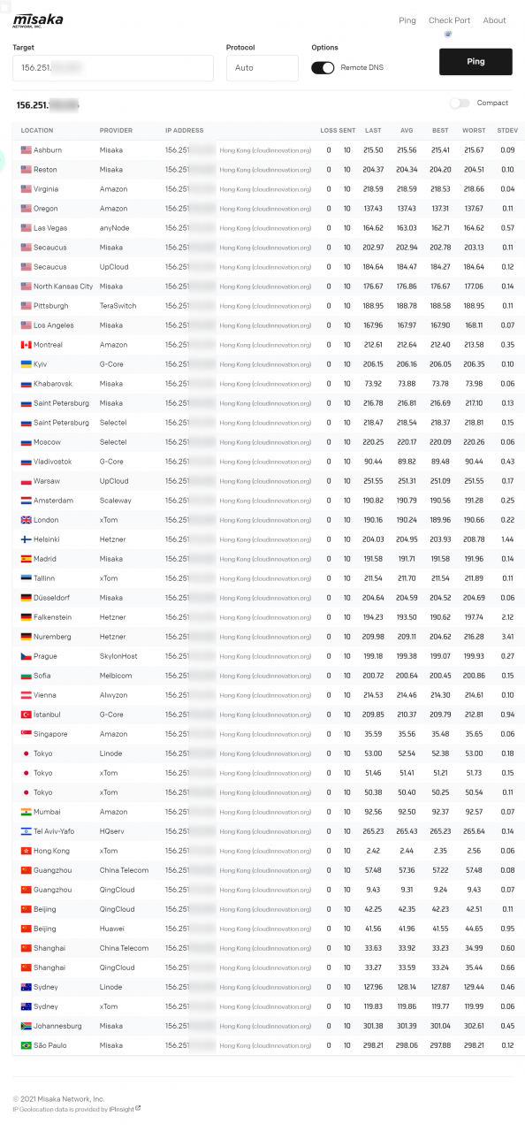This screenshot has height=1132, width=525.
Task: Open the Check Port menu item
Action: coord(449,20)
